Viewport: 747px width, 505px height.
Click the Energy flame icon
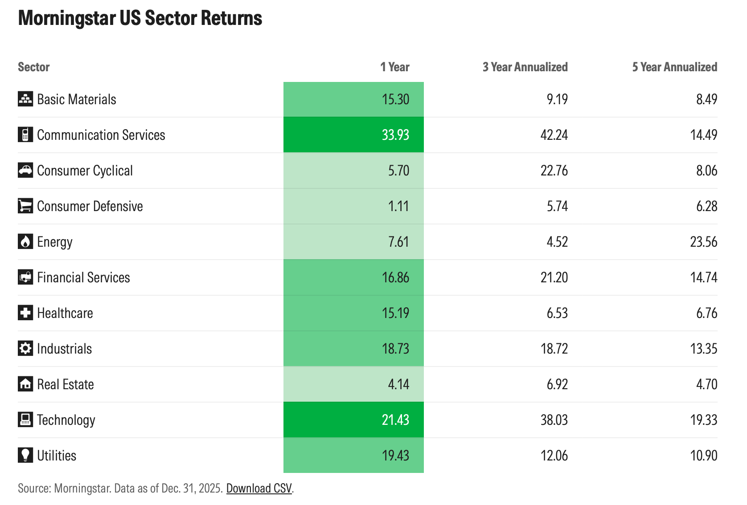25,241
